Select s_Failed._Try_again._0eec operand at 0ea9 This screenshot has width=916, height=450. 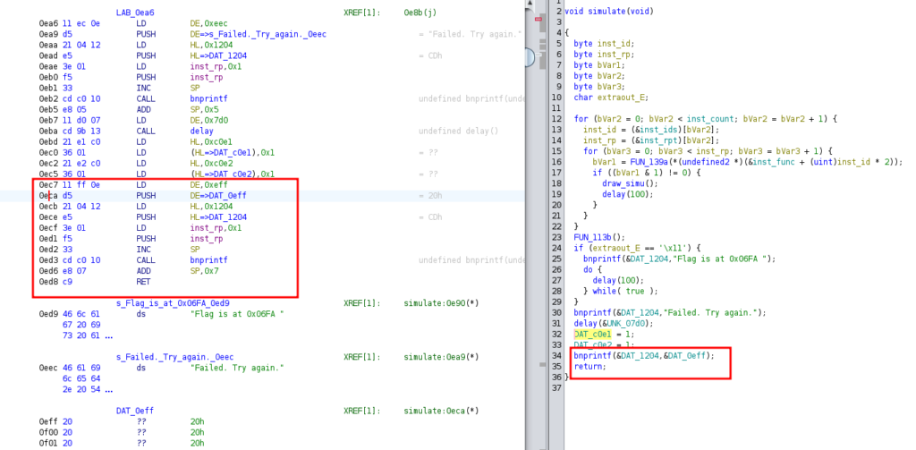259,34
